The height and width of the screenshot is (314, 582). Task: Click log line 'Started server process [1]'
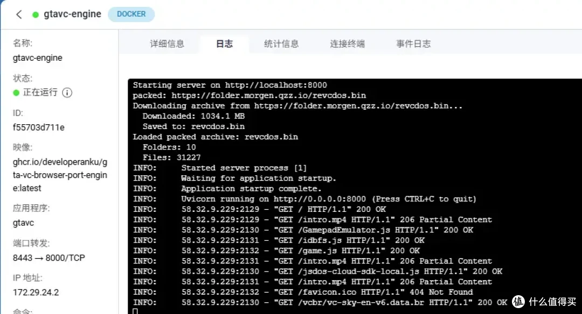tap(220, 168)
